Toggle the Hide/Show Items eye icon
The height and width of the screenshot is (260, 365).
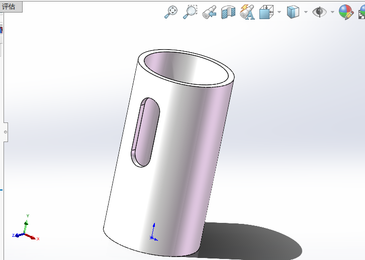[319, 12]
